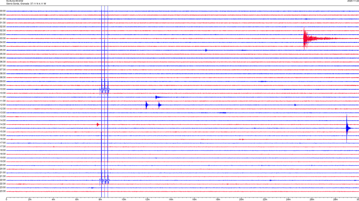The image size is (359, 201).
Task: Select the 00:30 trace time label
Action: 3,15
